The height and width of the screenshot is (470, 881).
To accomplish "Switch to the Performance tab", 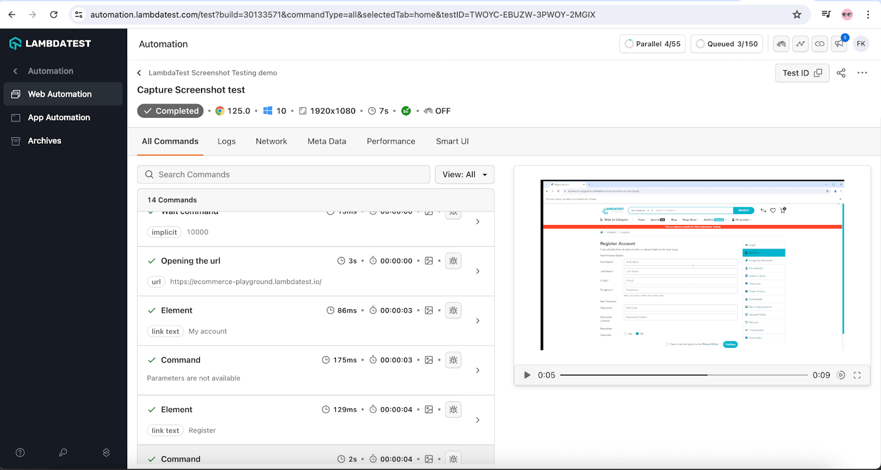I will (x=391, y=141).
